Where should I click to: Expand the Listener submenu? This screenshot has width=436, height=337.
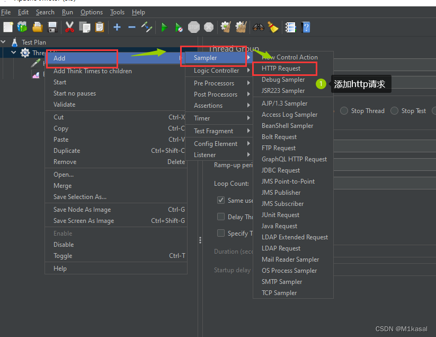click(219, 154)
